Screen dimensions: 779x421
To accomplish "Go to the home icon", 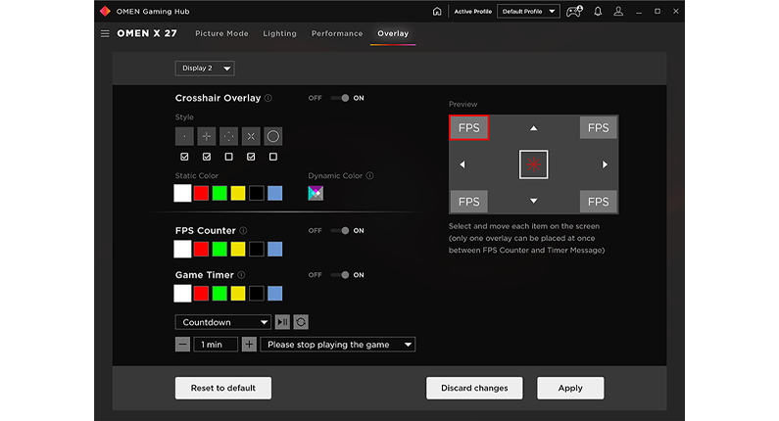I will [437, 12].
